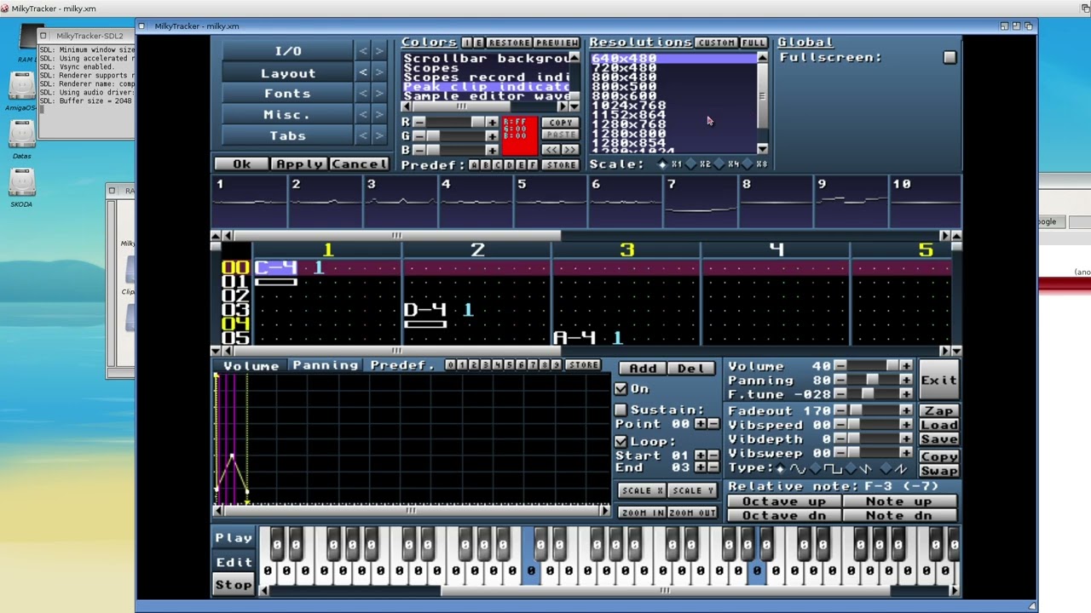Select envelope predefined slot 9
1091x613 pixels.
tap(556, 364)
